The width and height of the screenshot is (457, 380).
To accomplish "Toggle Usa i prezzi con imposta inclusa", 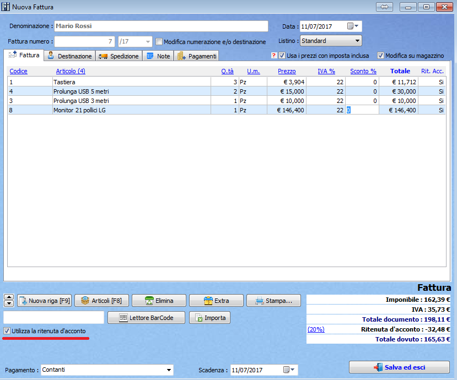I will tap(282, 55).
